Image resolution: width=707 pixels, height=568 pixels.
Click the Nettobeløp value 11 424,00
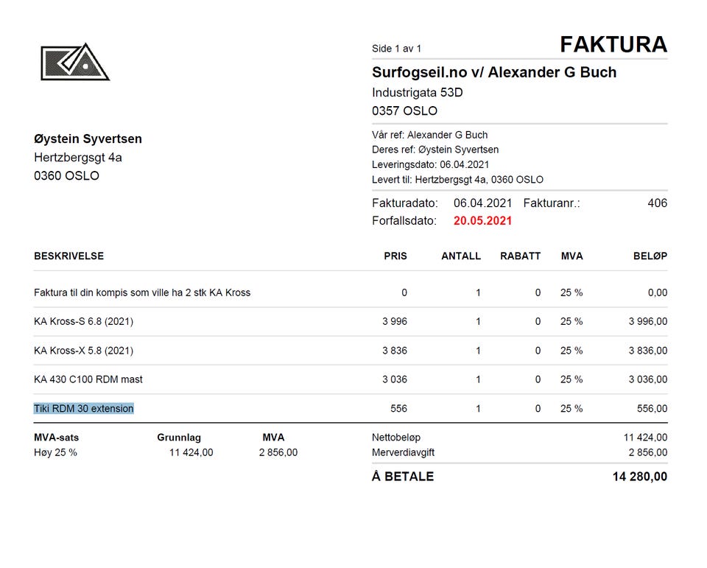pyautogui.click(x=645, y=437)
